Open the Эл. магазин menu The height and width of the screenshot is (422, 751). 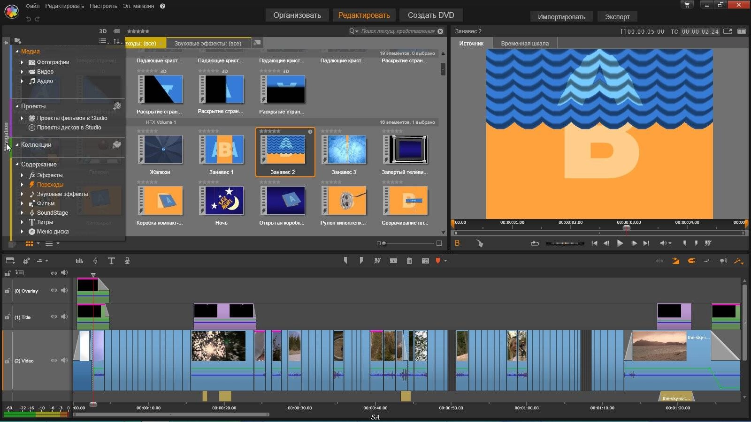[x=138, y=6]
